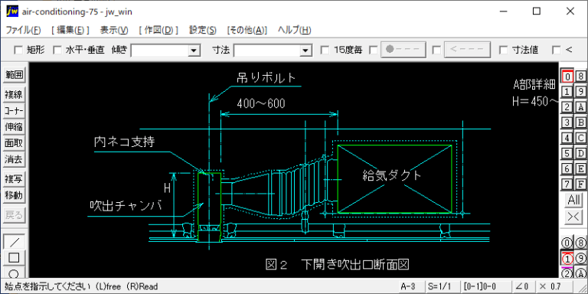Click the circled 8 layer group button

581,243
